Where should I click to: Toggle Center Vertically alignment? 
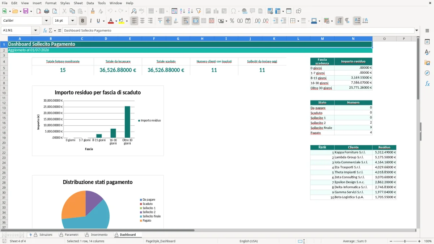point(168,21)
